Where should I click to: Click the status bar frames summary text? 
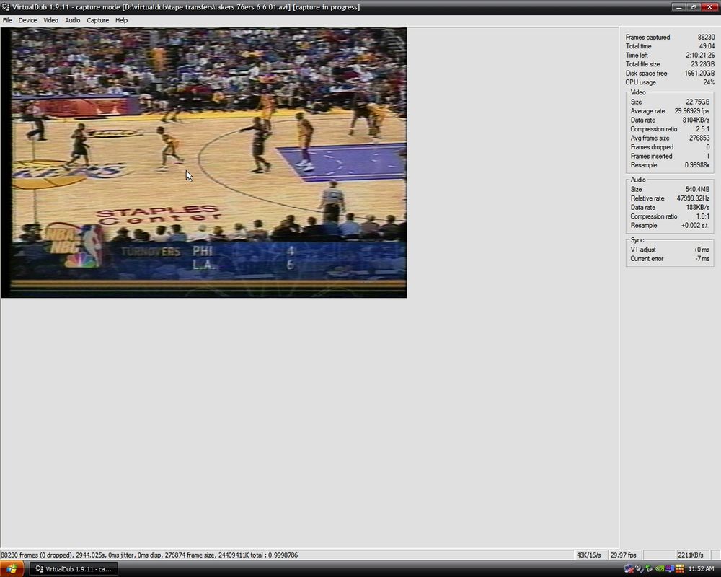149,555
